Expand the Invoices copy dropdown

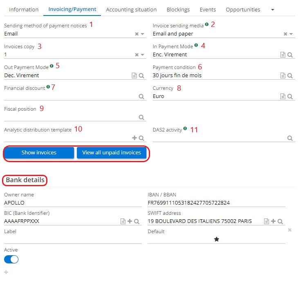pyautogui.click(x=143, y=55)
